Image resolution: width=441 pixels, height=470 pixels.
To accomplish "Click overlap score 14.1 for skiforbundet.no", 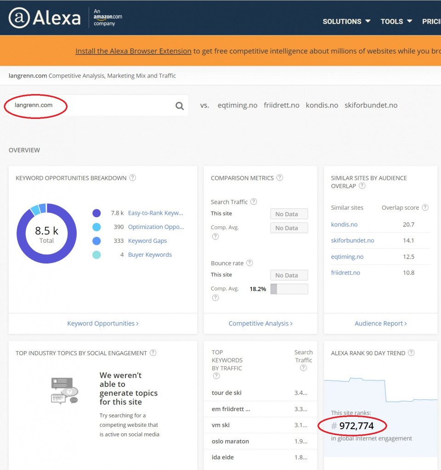I will 408,241.
